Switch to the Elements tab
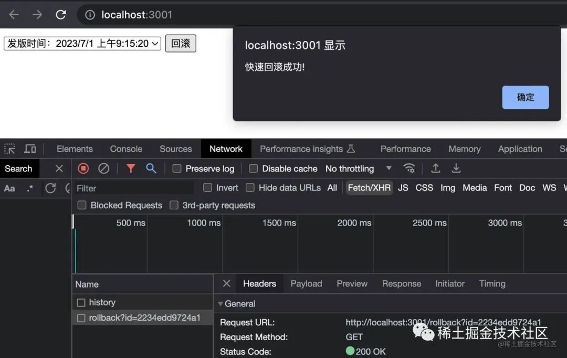This screenshot has width=567, height=358. [75, 149]
